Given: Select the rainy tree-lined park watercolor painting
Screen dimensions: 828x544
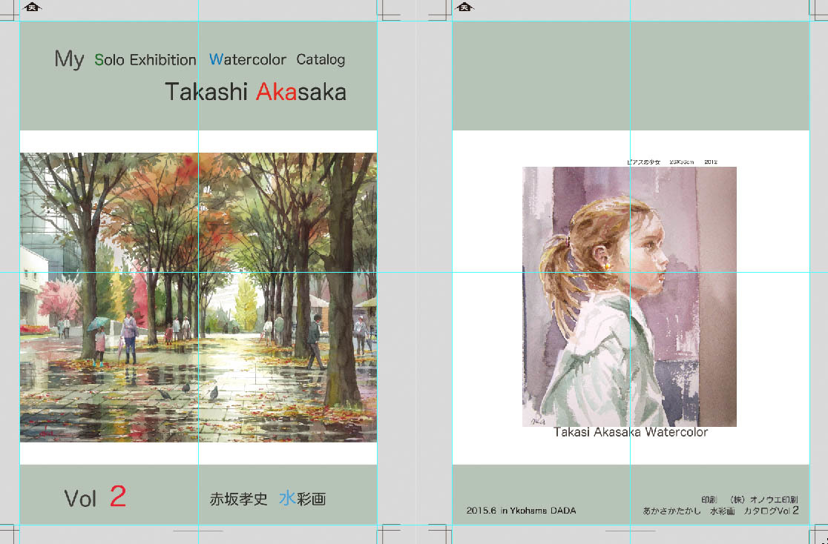Looking at the screenshot, I should (199, 297).
